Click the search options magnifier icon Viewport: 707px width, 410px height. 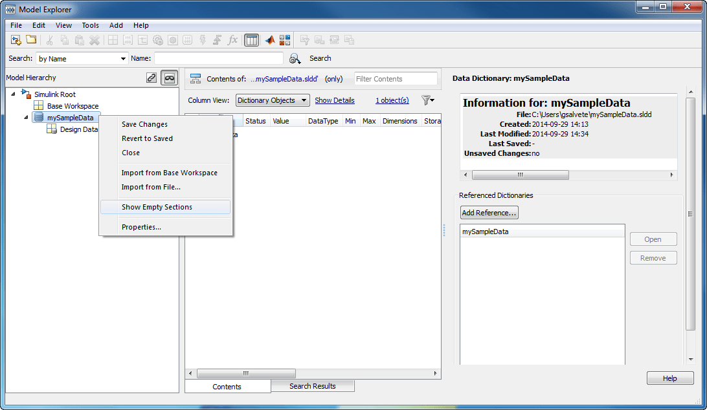click(295, 59)
